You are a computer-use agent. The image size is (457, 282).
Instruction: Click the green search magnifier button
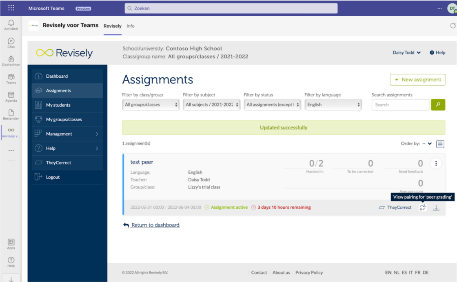click(438, 105)
